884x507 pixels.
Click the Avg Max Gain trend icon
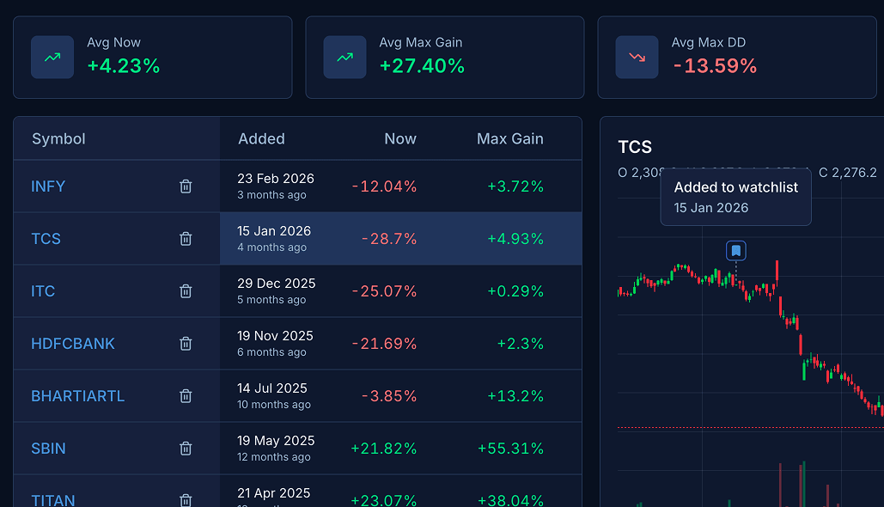pos(344,57)
